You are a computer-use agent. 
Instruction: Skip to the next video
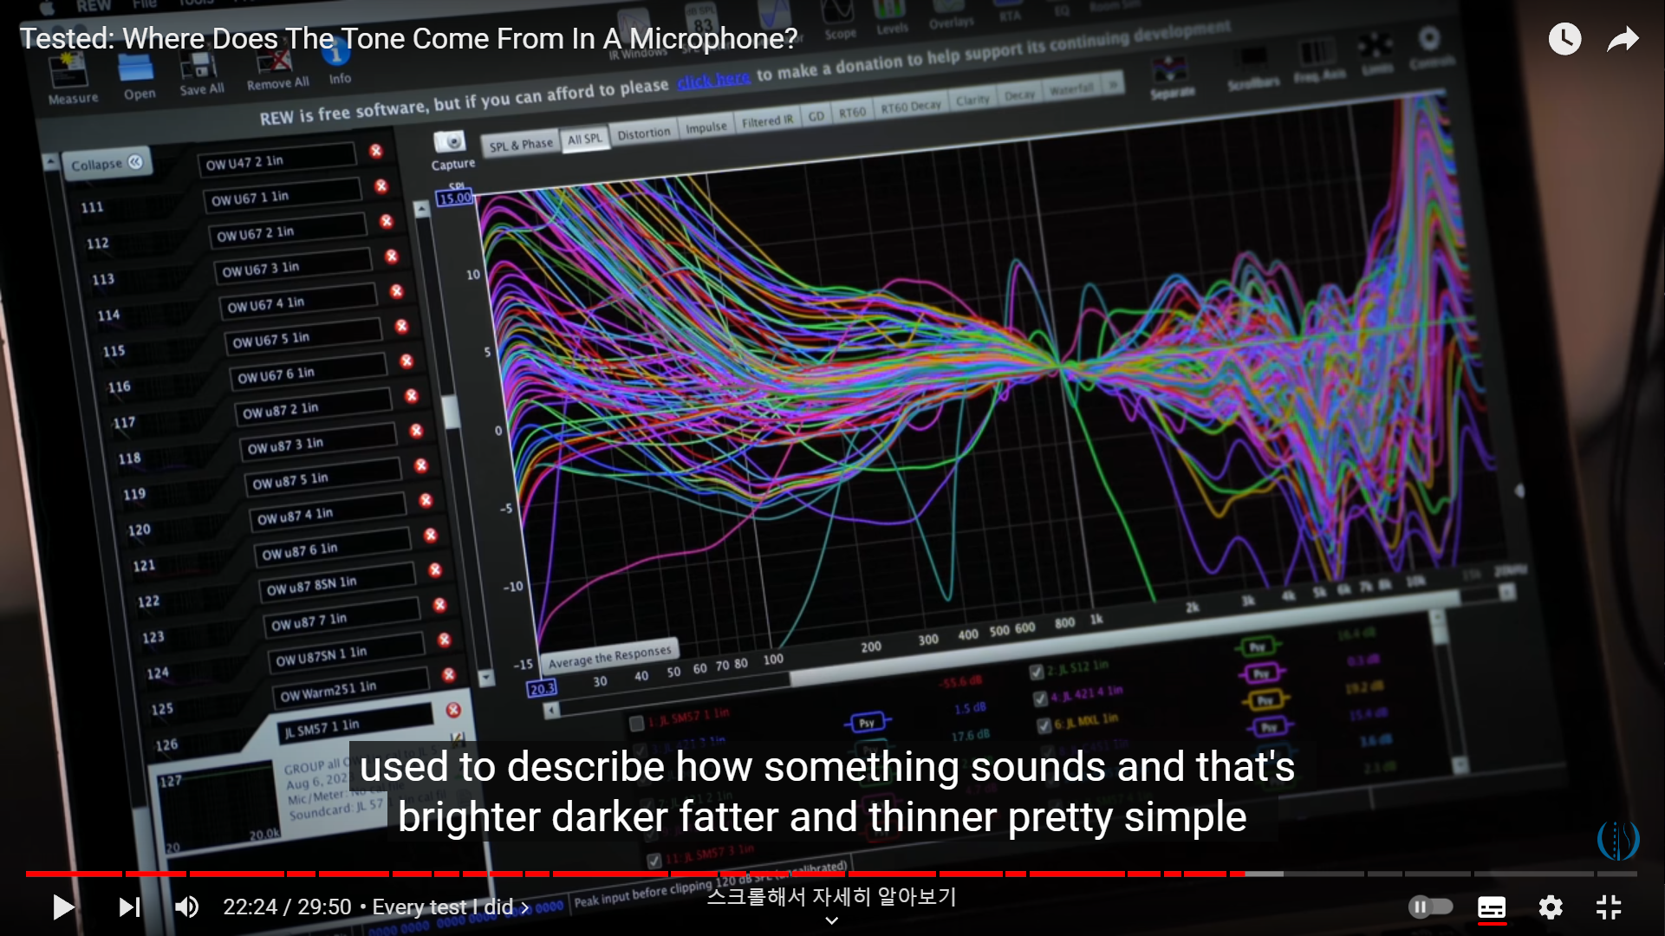(x=129, y=907)
